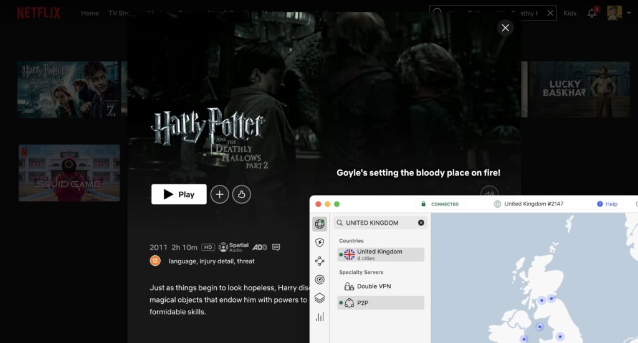This screenshot has height=343, width=638.
Task: Open VPN Help link
Action: click(x=607, y=204)
